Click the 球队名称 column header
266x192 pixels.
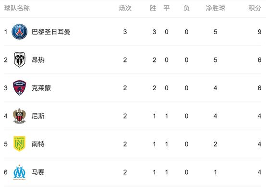coord(17,8)
